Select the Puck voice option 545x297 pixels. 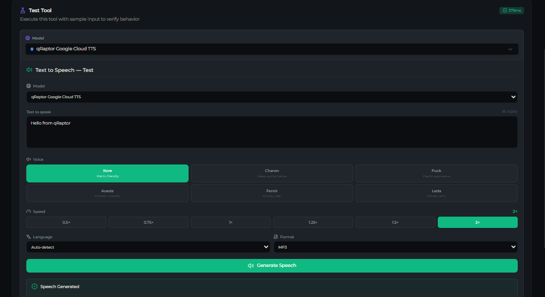(x=436, y=173)
